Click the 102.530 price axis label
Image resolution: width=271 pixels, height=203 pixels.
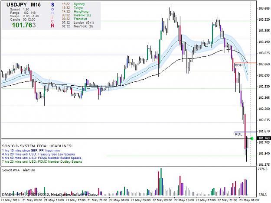click(264, 87)
